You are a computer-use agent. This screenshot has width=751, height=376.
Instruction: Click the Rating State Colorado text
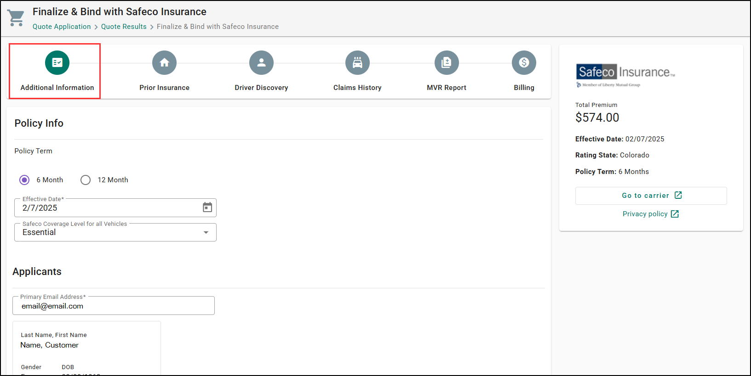pyautogui.click(x=612, y=155)
